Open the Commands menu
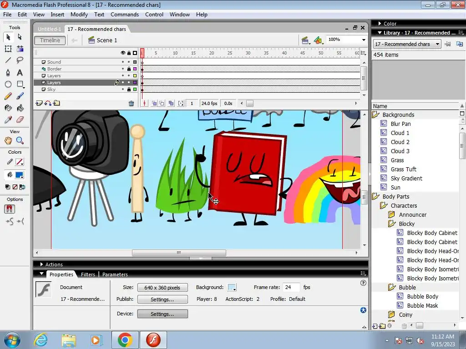Viewport: 466px width, 349px height. click(125, 15)
